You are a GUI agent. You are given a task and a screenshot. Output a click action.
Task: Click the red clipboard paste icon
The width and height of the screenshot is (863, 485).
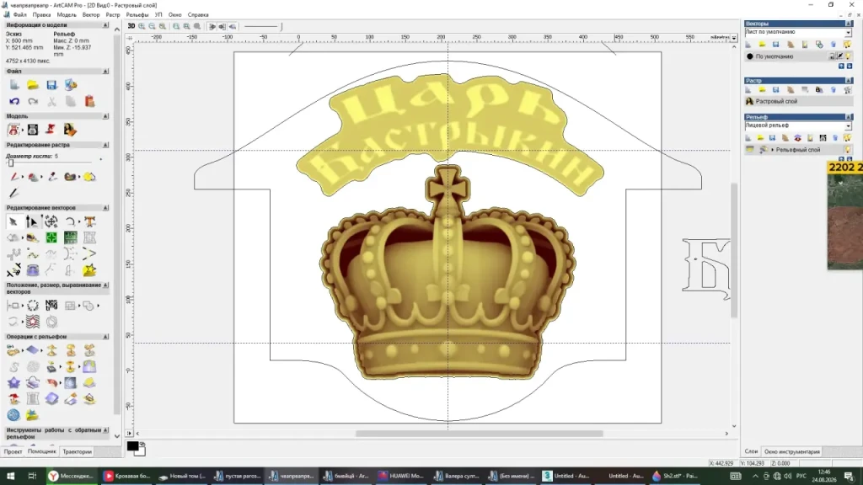pos(89,101)
